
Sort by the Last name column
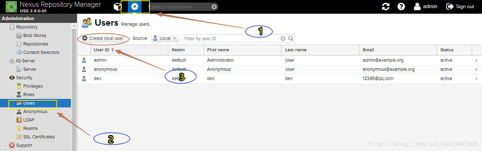320,50
